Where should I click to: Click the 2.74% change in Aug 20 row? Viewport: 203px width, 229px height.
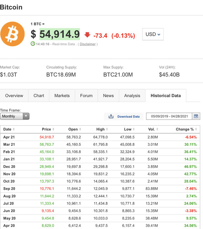tap(192, 196)
